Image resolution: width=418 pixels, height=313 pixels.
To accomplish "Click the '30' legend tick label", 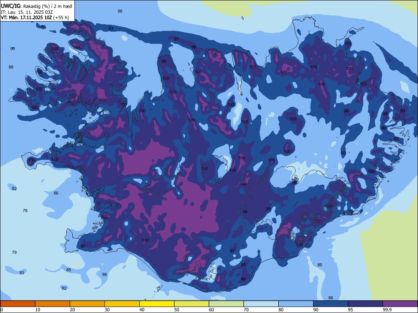I will (107, 310).
